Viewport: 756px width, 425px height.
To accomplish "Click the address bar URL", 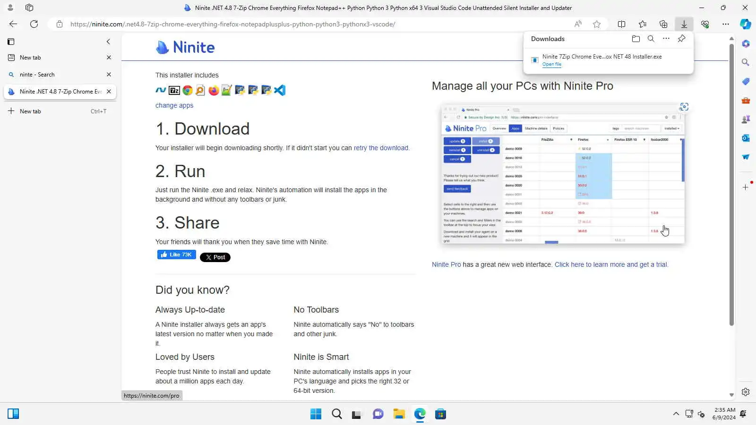I will [232, 24].
